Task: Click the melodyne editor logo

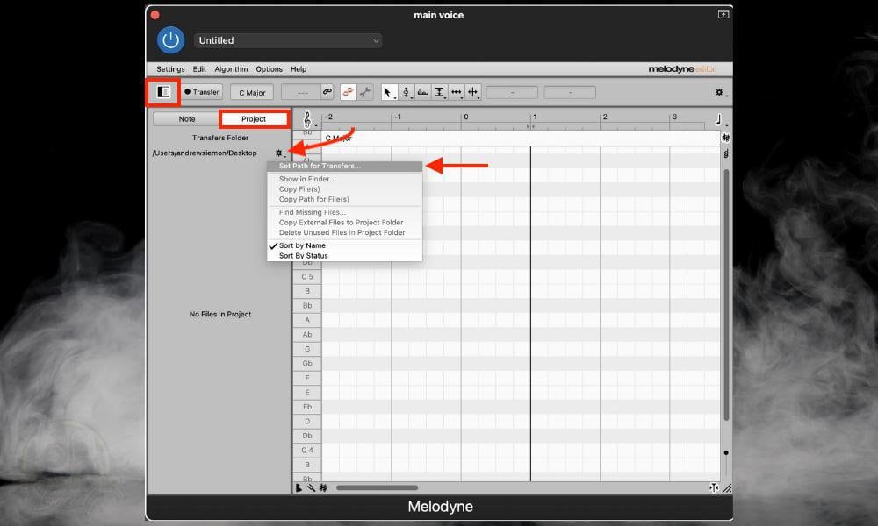Action: [681, 69]
